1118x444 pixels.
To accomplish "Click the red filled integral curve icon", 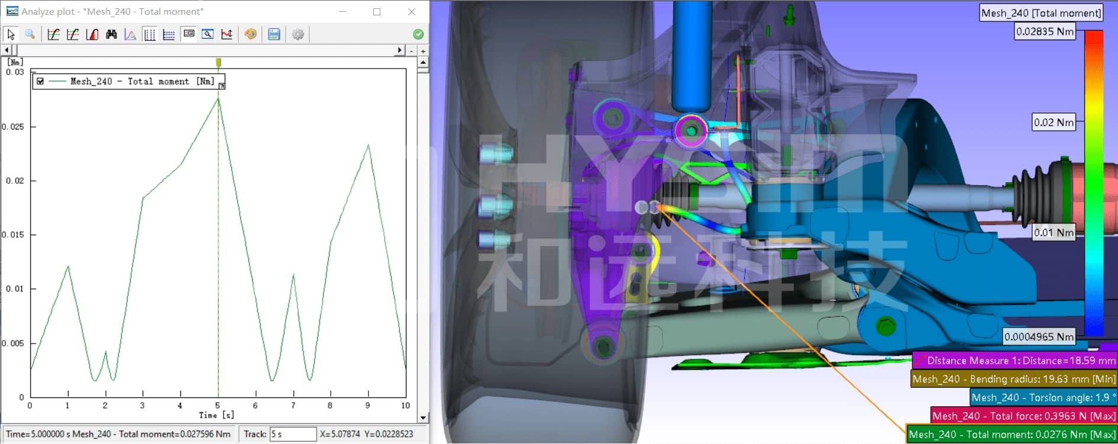I will 92,34.
